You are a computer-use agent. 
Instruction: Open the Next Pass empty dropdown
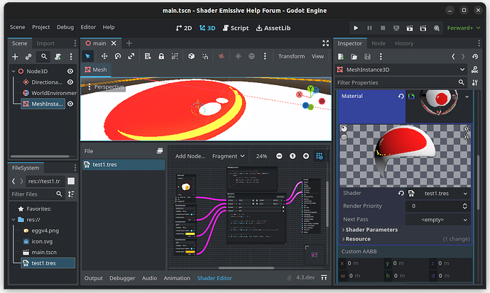point(438,220)
